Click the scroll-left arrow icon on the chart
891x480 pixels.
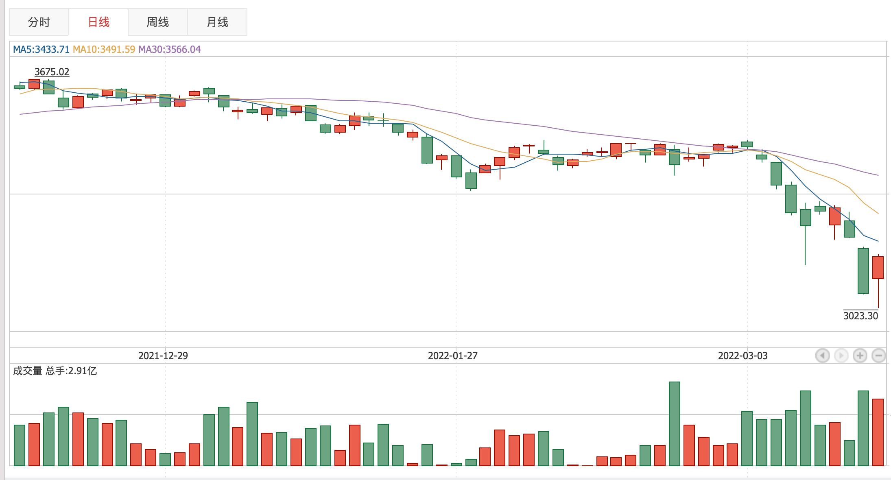tap(822, 356)
